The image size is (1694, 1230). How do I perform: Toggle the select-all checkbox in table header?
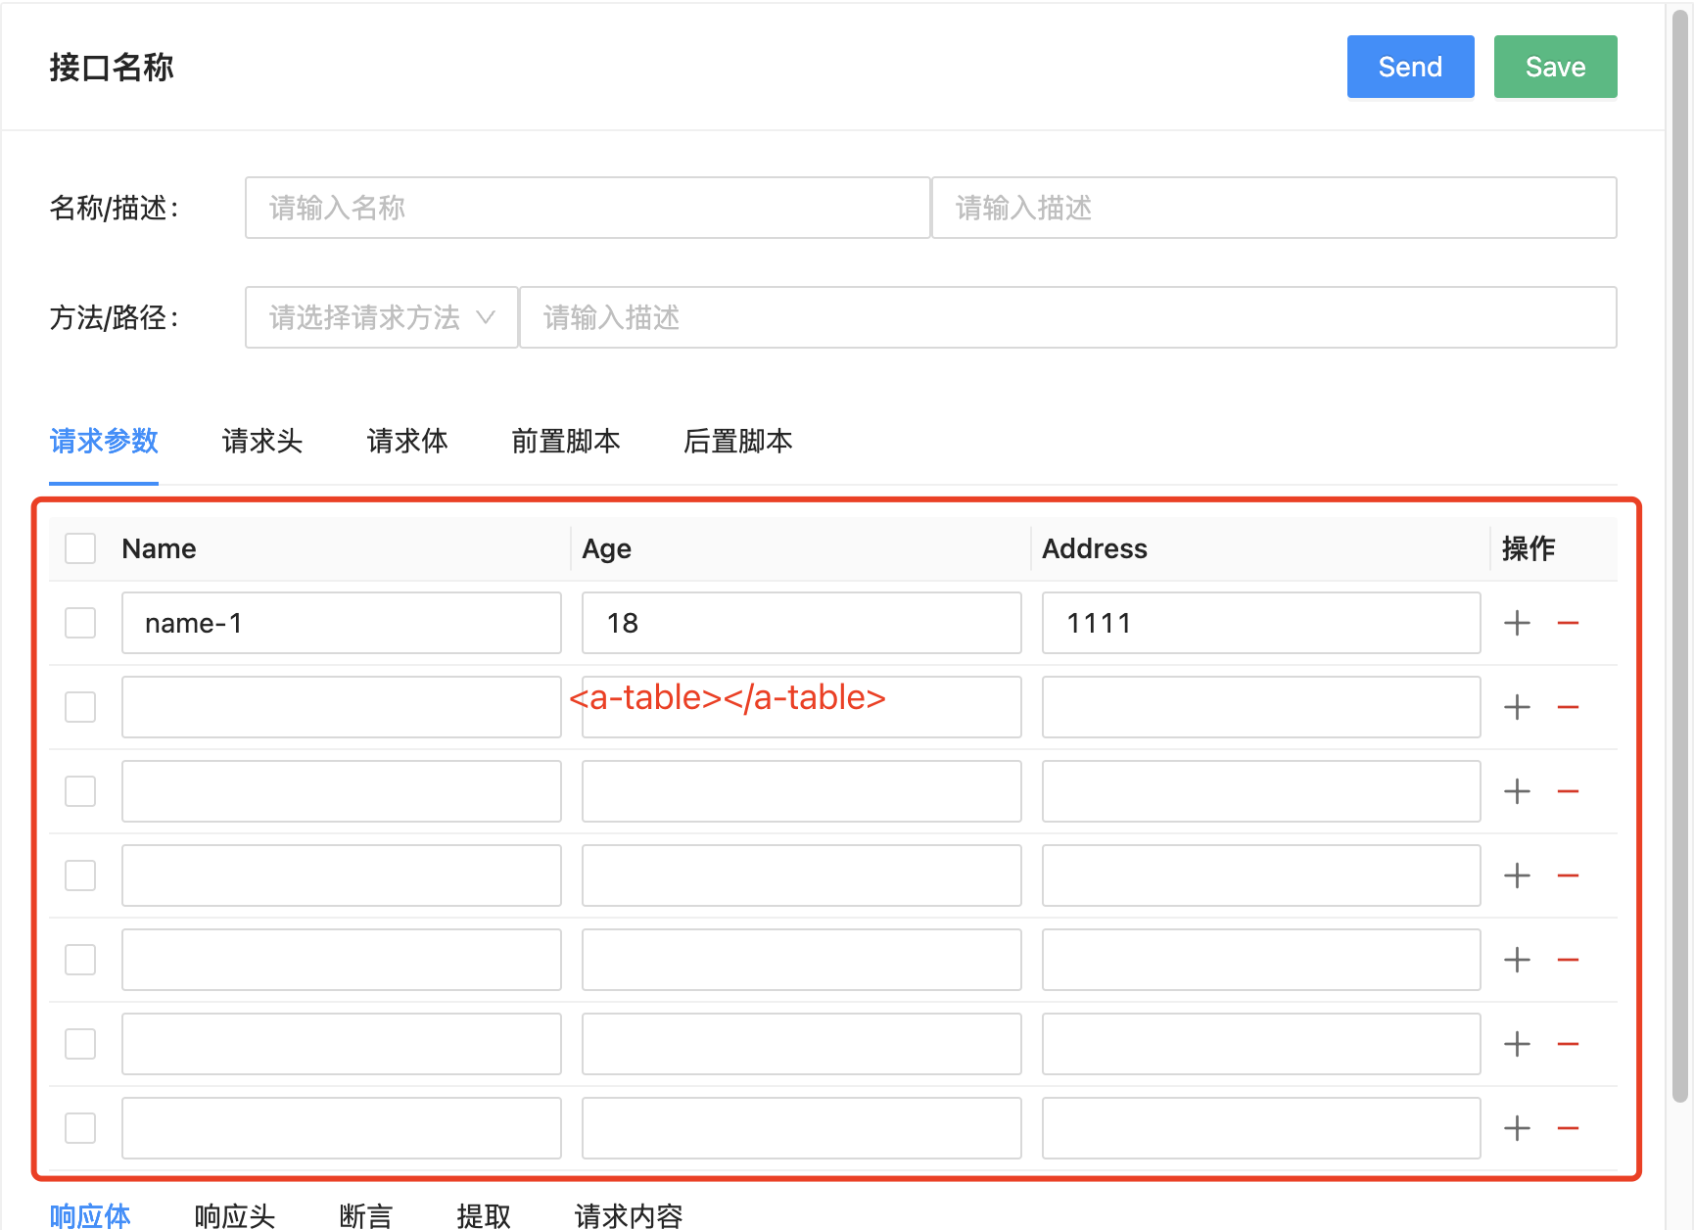(x=80, y=548)
